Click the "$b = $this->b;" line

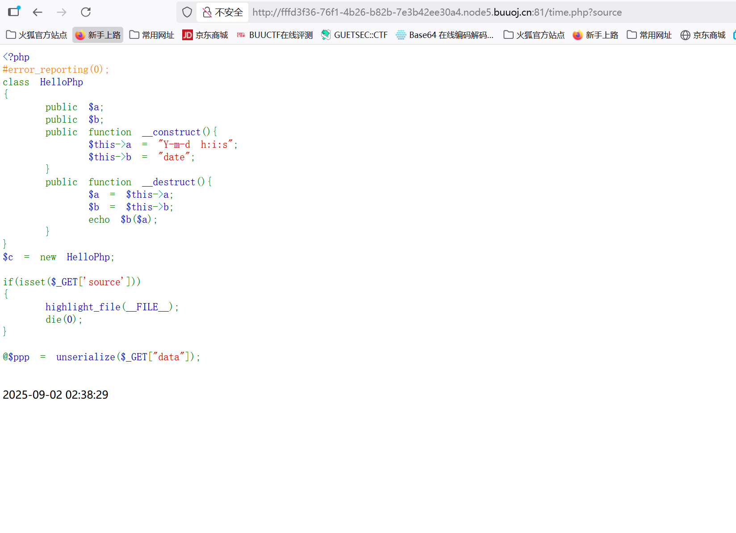[x=131, y=207]
